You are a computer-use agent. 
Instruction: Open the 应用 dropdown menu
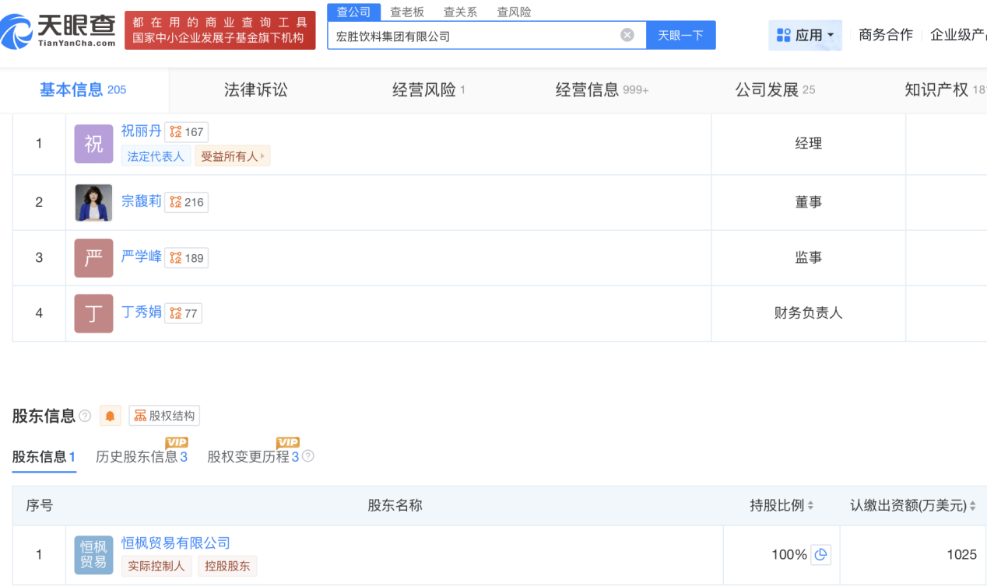point(805,36)
